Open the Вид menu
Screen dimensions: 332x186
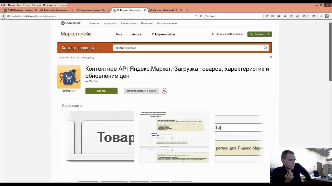[19, 5]
